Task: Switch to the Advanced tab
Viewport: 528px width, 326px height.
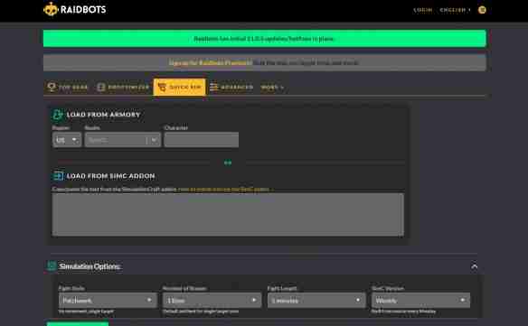Action: (x=231, y=87)
